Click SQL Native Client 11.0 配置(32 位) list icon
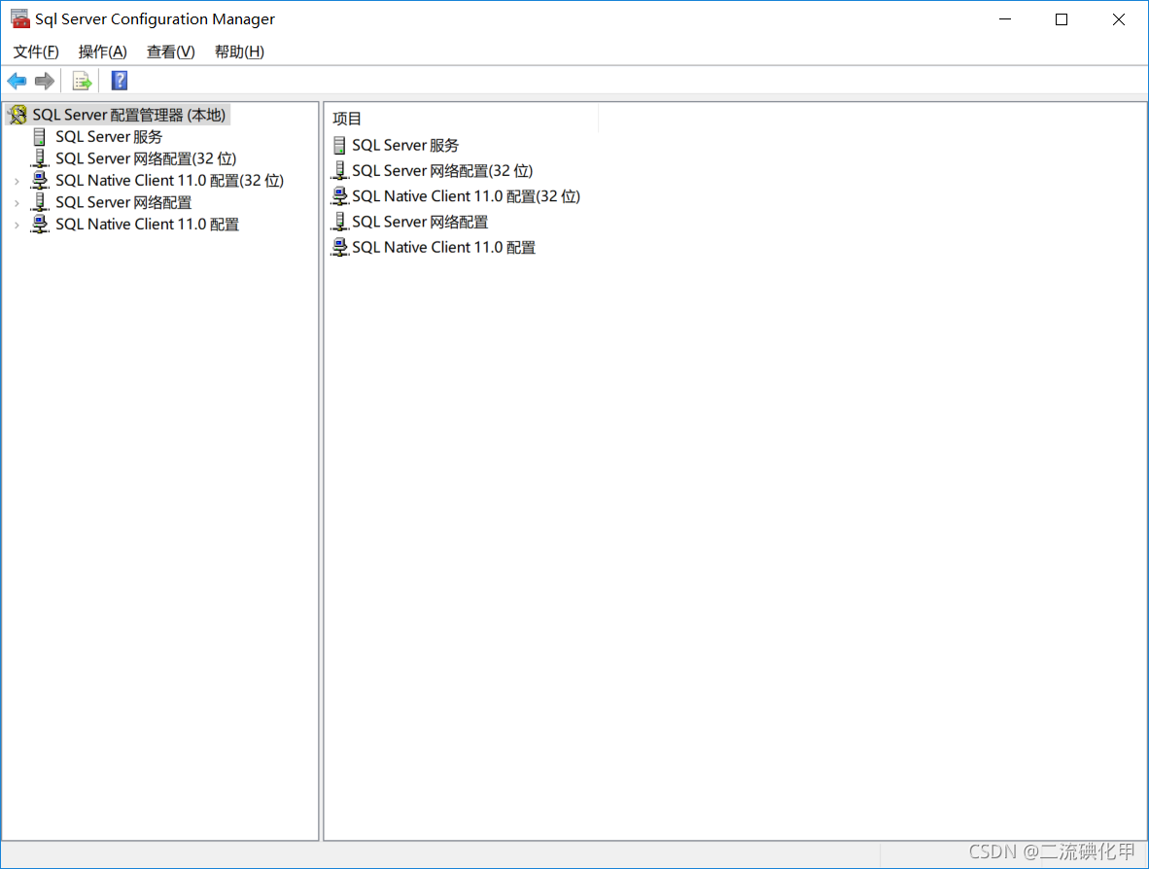This screenshot has height=869, width=1149. click(x=339, y=196)
